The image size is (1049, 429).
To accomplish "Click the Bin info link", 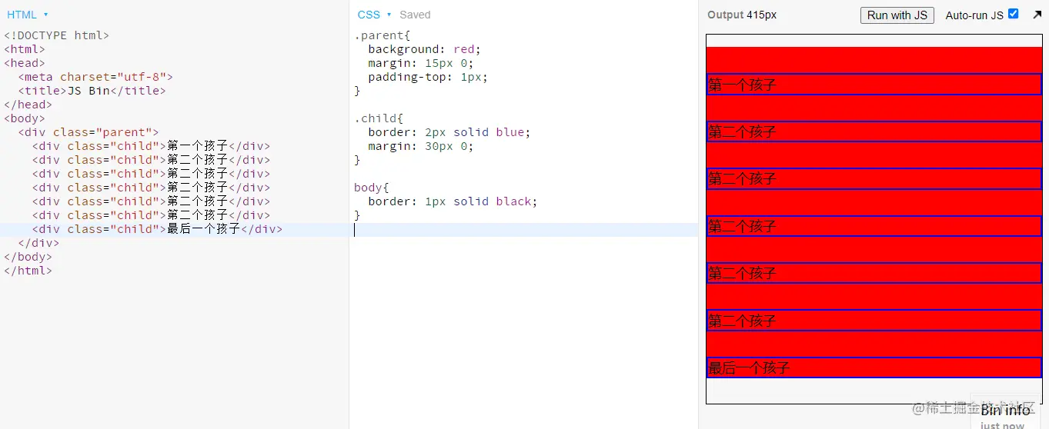I will pos(1005,411).
